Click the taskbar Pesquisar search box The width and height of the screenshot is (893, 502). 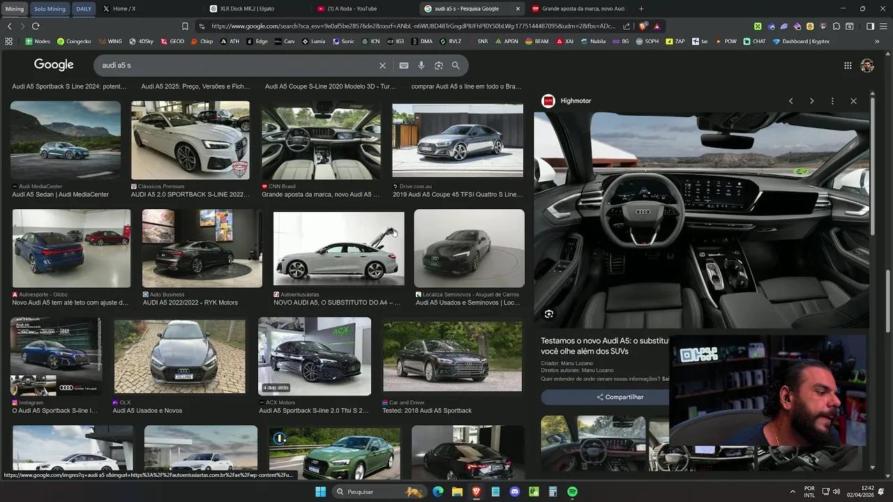[378, 492]
